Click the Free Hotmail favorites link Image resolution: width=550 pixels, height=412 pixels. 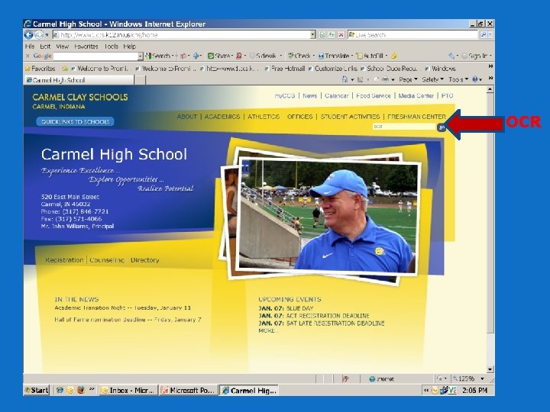(284, 69)
